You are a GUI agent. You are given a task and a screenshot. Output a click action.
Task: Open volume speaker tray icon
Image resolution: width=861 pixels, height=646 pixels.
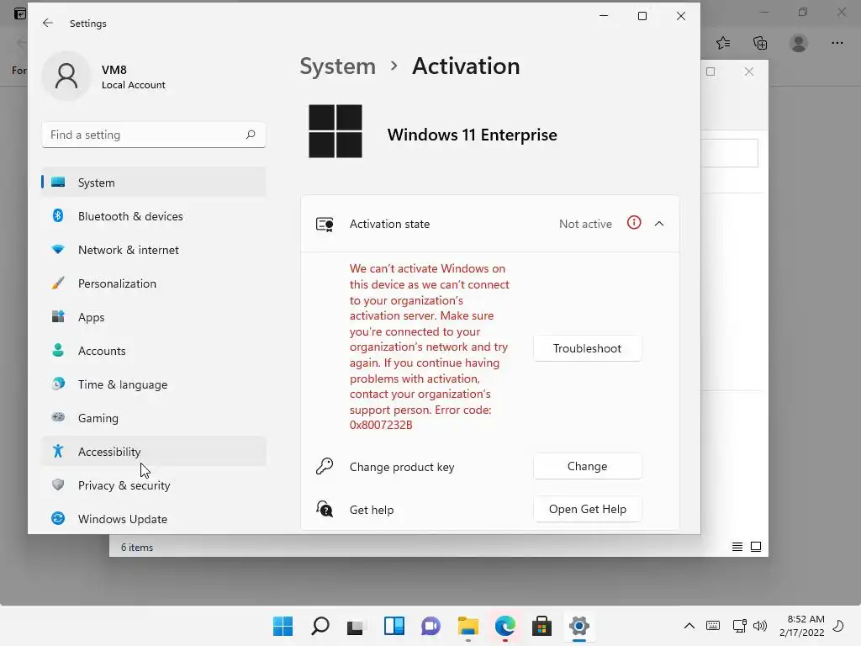tap(760, 626)
